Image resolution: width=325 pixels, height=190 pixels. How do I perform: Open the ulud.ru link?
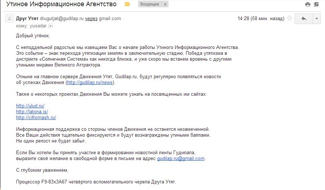[30, 106]
